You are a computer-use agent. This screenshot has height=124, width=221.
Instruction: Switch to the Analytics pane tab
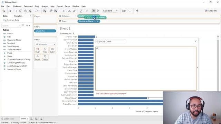coord(18,16)
